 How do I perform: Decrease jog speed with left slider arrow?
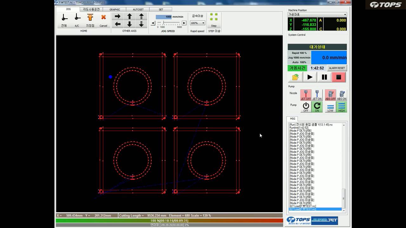coord(153,23)
